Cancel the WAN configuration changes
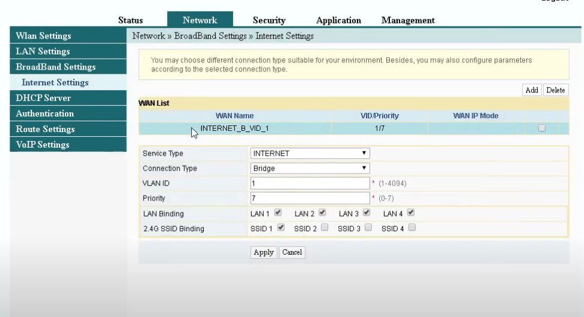 pyautogui.click(x=292, y=252)
